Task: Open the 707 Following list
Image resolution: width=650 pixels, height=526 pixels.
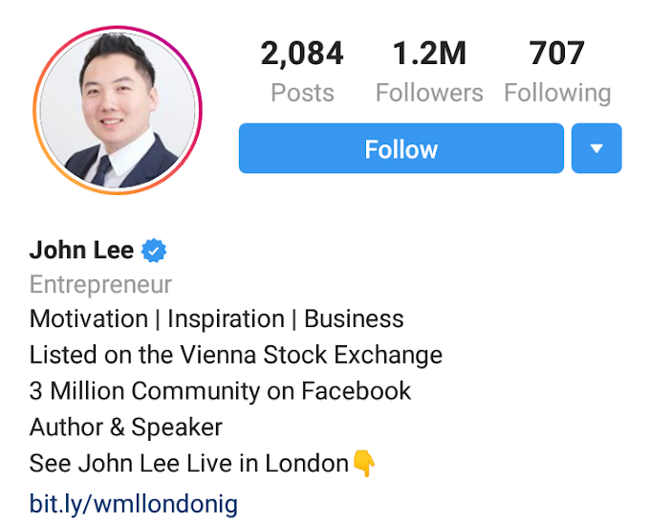Action: click(x=557, y=71)
